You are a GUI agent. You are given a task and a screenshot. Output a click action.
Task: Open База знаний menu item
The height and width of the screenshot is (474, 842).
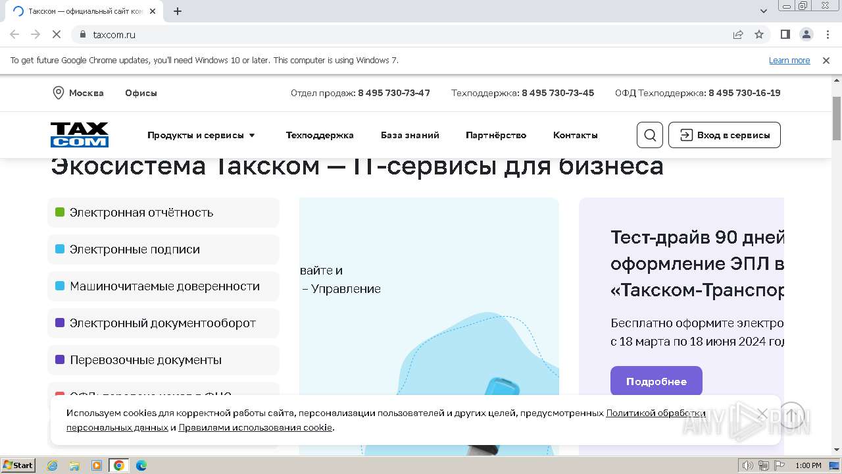(x=410, y=135)
